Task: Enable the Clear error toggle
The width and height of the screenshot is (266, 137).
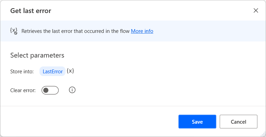Action: click(x=50, y=90)
